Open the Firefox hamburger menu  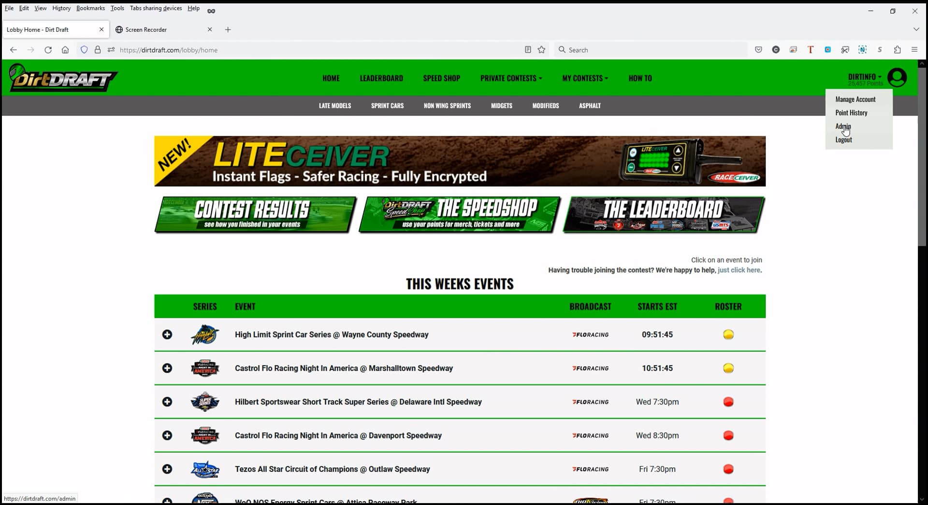(915, 50)
